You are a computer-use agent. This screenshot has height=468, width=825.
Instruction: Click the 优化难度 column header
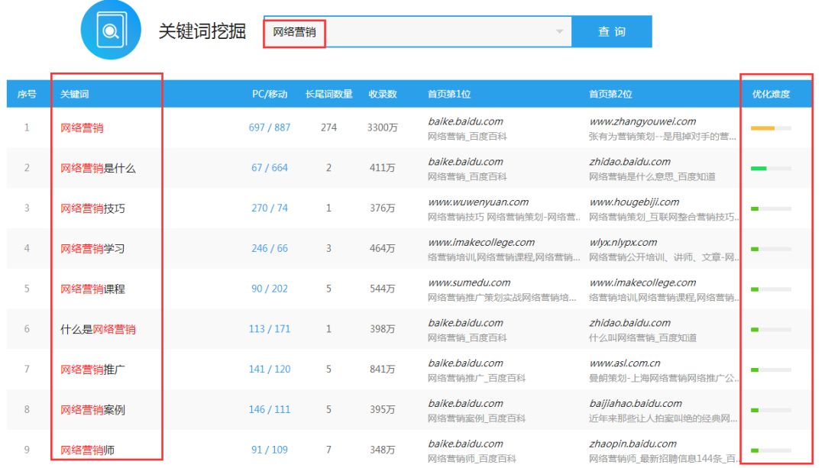click(x=771, y=95)
